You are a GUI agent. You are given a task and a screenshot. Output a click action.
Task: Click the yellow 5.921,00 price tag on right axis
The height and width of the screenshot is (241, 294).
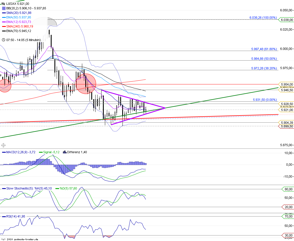[286, 109]
